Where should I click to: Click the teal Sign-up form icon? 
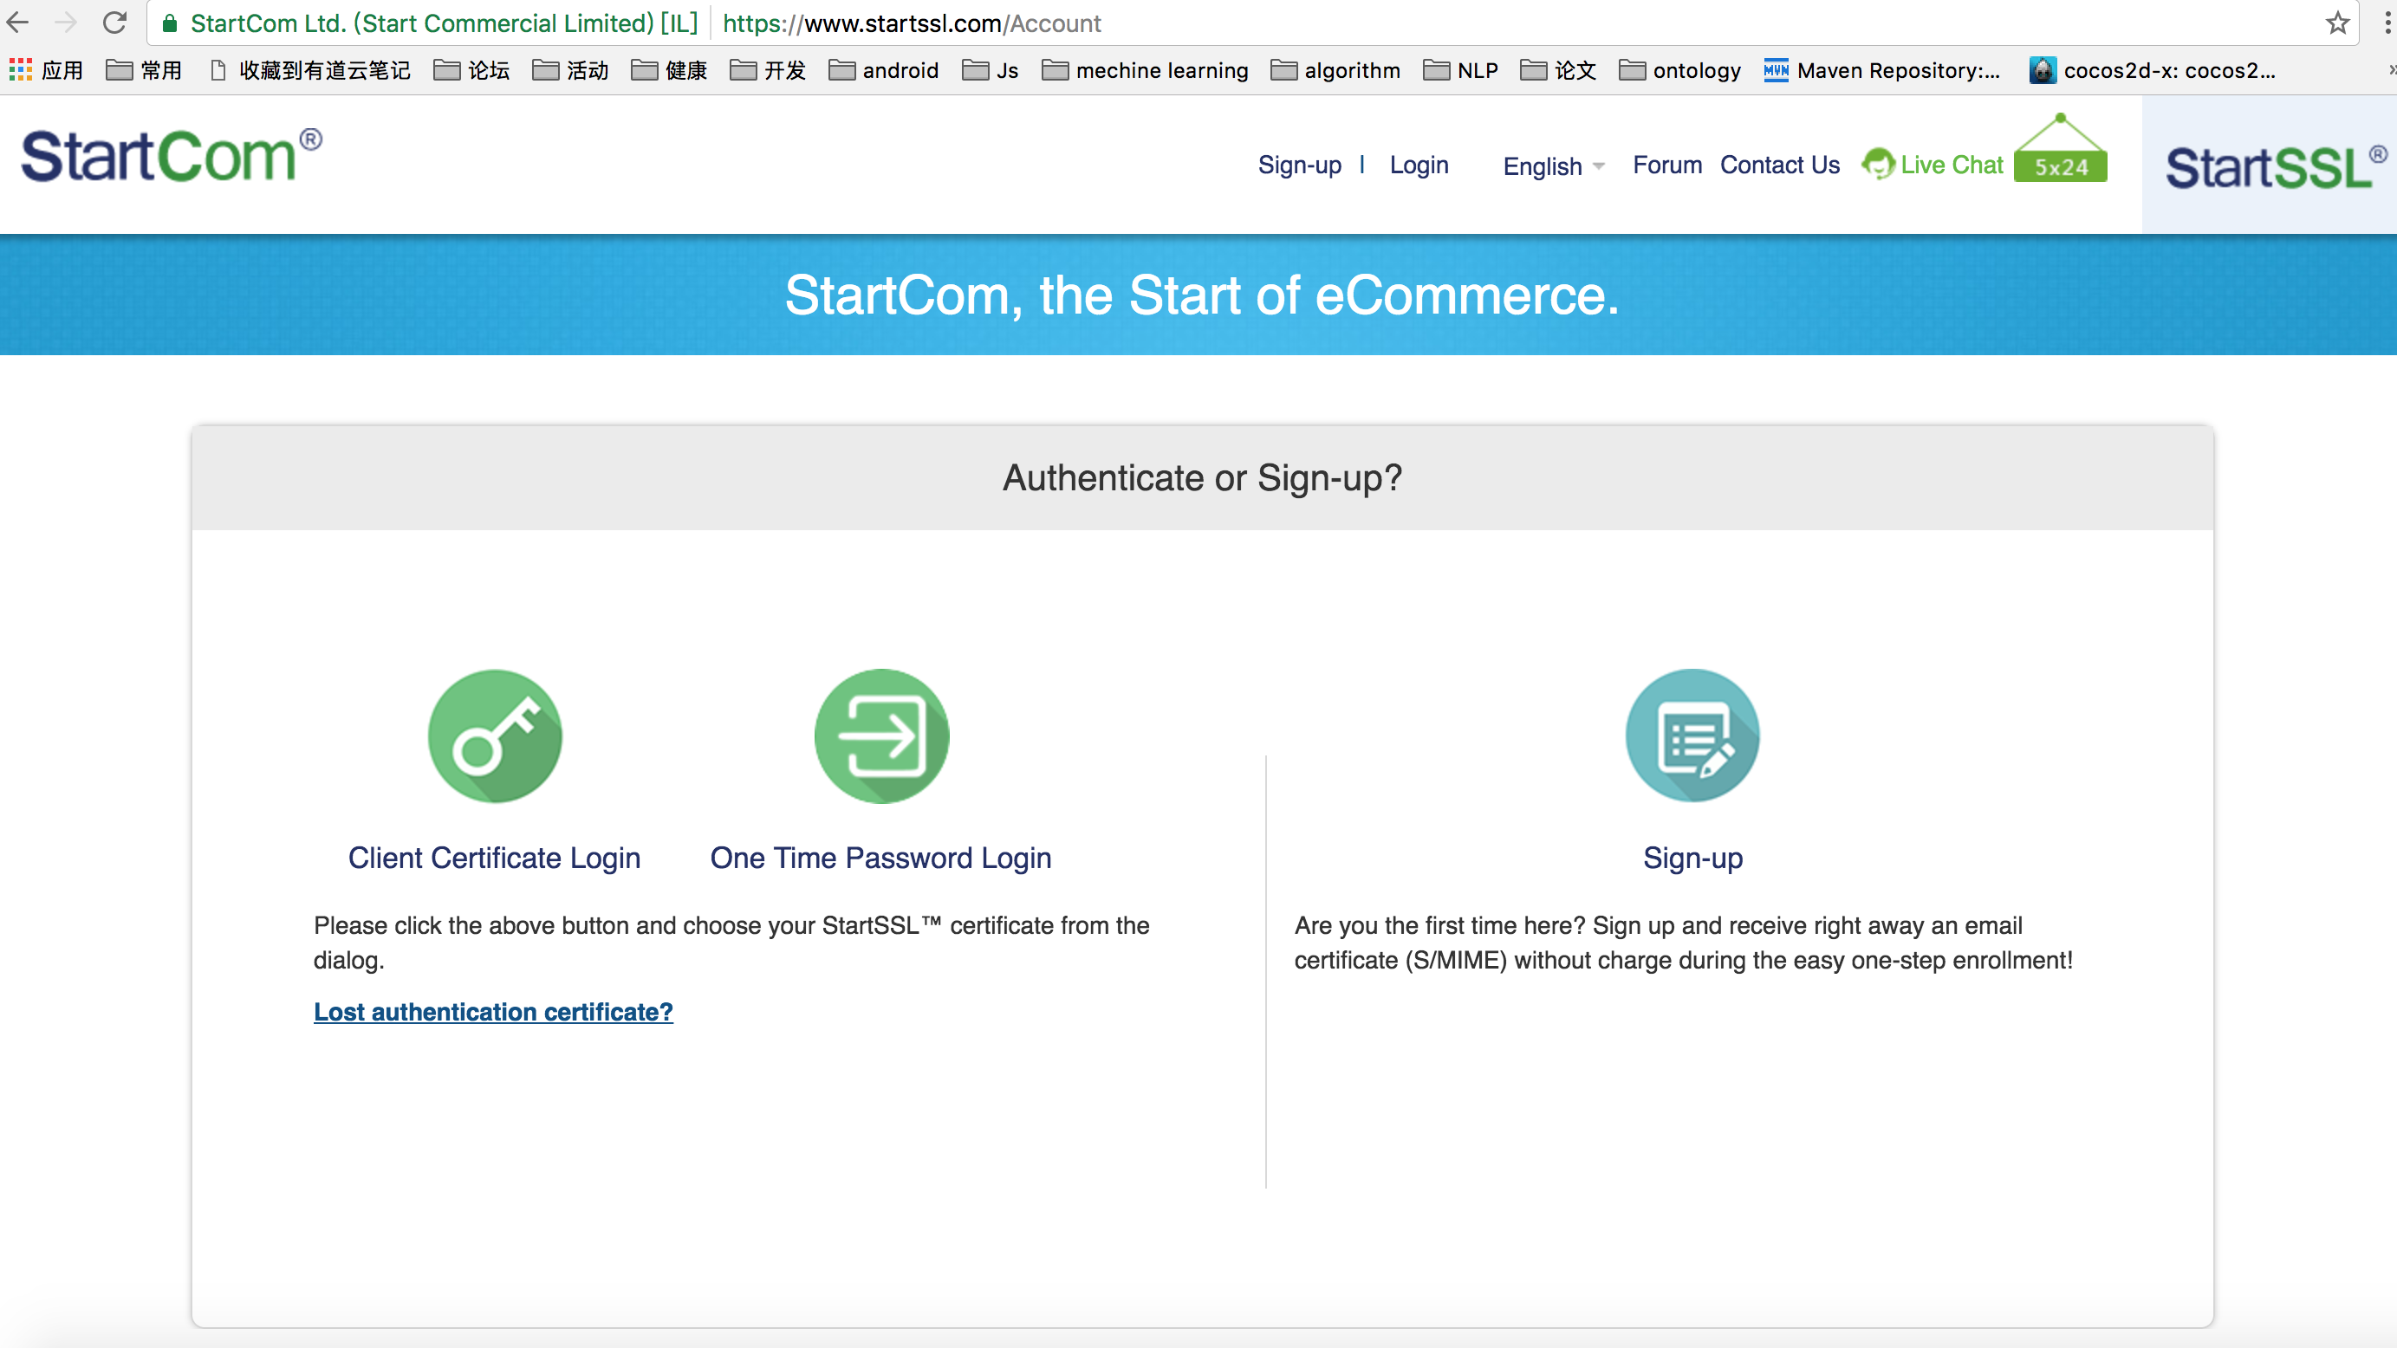[1692, 736]
